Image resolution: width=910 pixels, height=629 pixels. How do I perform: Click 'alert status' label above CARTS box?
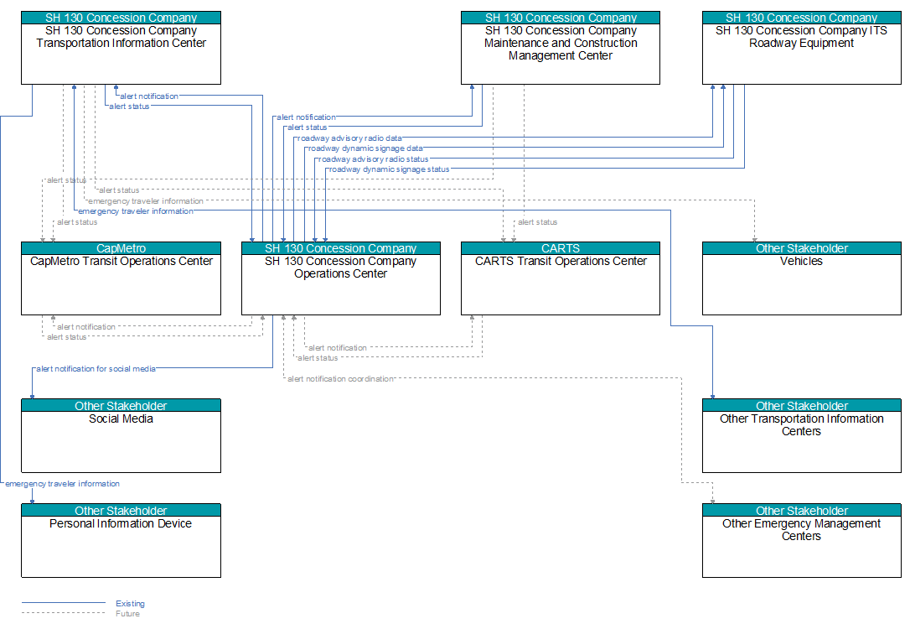537,222
